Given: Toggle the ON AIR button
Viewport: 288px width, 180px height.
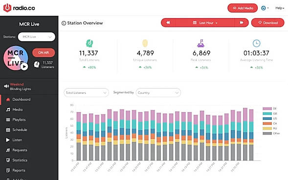Looking at the screenshot, I should click(44, 52).
